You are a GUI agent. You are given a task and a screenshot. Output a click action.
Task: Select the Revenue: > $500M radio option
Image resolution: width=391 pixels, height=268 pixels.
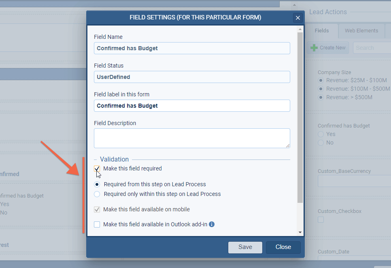(x=321, y=97)
